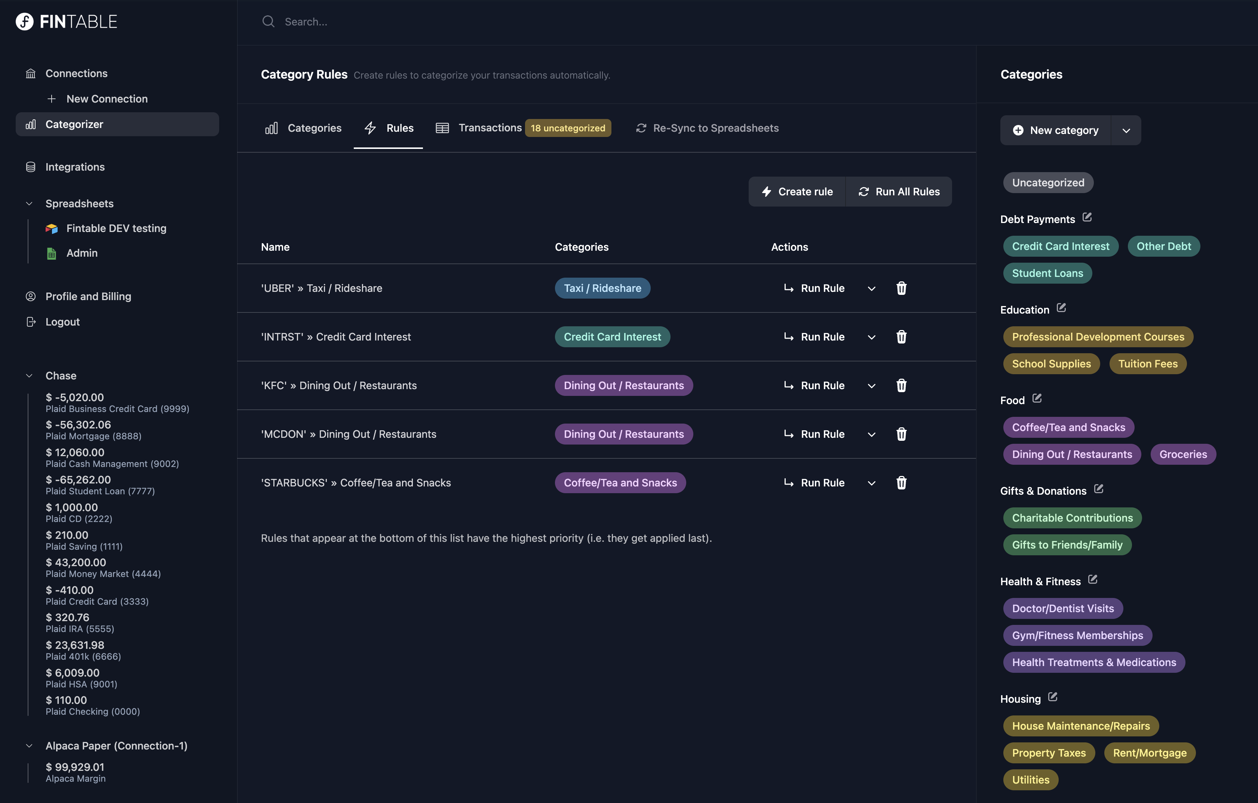The width and height of the screenshot is (1258, 803).
Task: Delete the 'STARBUCKS' Coffee/Tea rule
Action: (901, 483)
